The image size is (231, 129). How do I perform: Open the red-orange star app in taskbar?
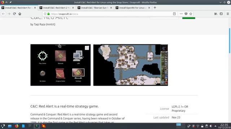click(x=44, y=126)
